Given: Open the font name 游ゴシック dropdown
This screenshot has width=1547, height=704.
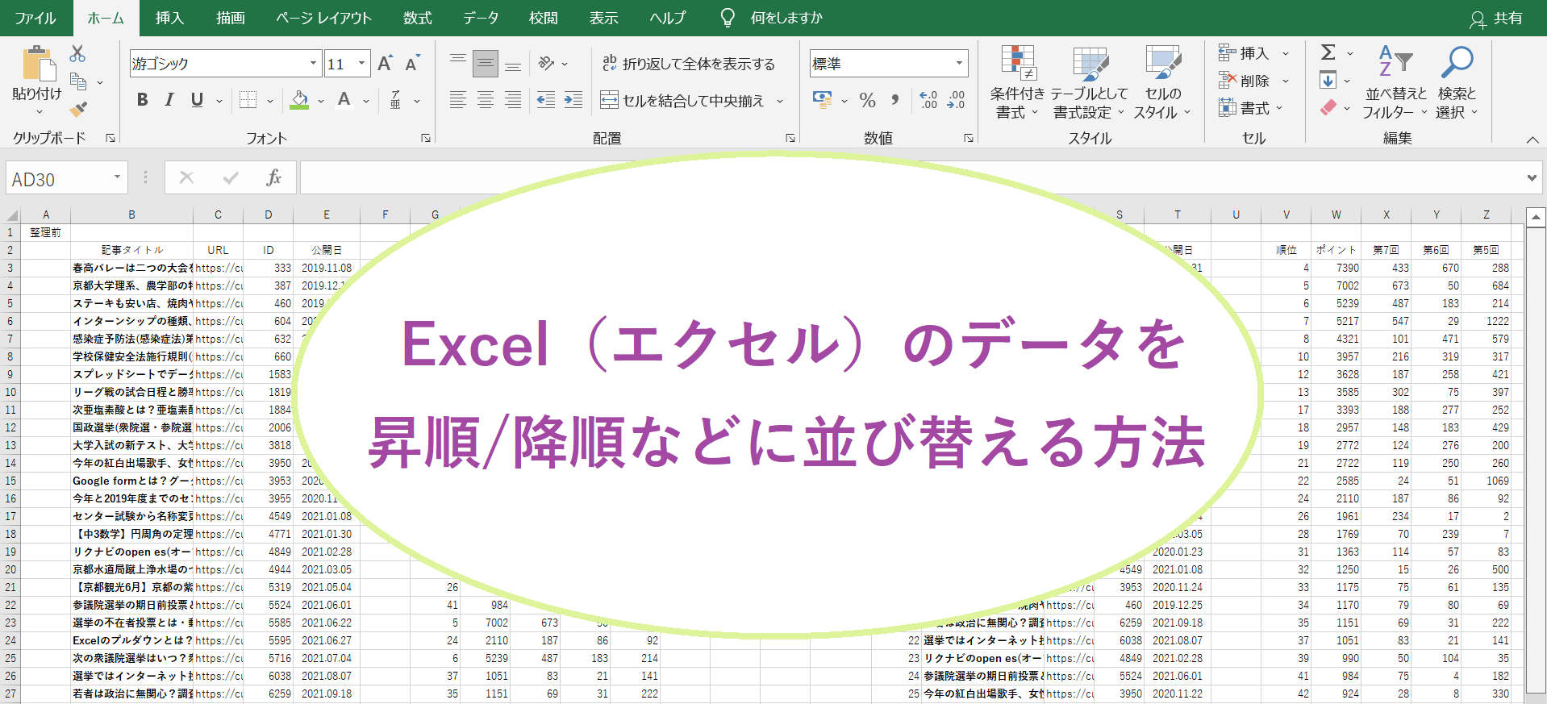Looking at the screenshot, I should [x=313, y=64].
